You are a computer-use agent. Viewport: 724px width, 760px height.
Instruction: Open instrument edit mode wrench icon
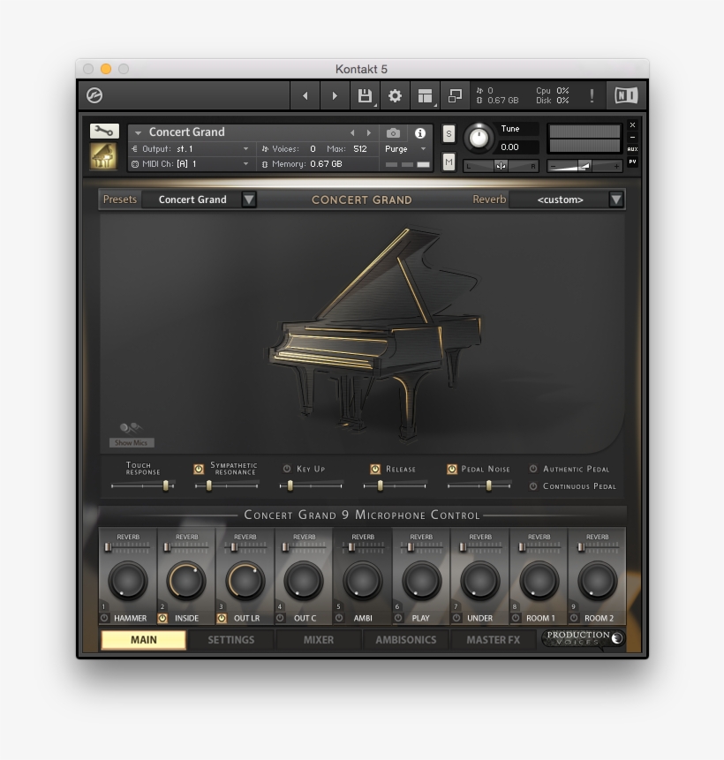pyautogui.click(x=104, y=131)
